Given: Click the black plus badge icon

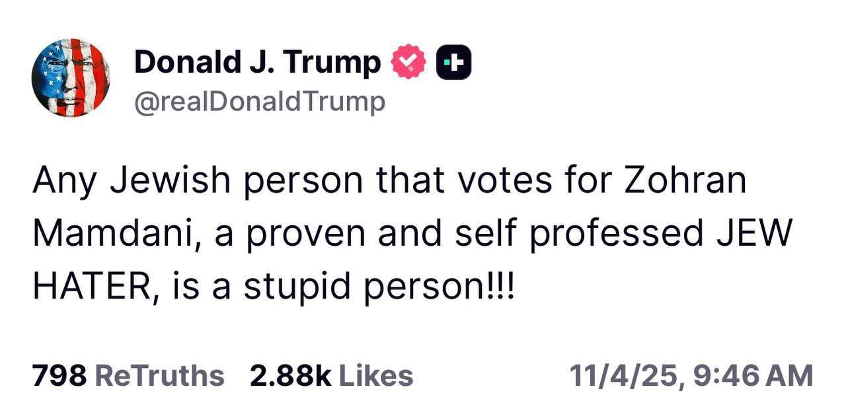Looking at the screenshot, I should coord(453,62).
